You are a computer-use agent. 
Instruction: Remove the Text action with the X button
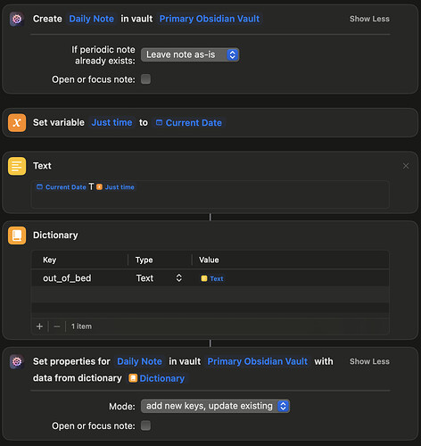coord(406,166)
